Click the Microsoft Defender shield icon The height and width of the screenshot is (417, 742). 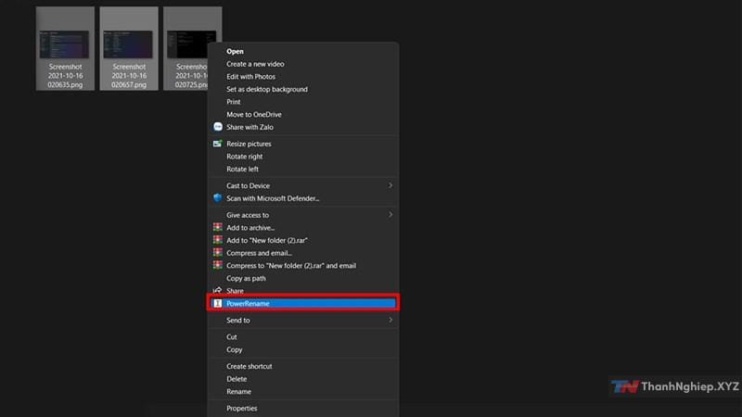click(x=217, y=197)
